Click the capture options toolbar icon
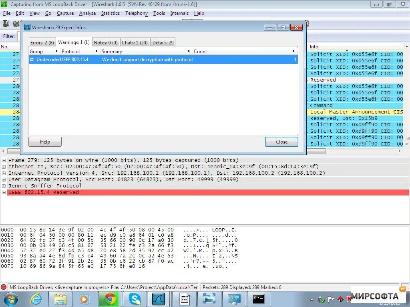 (16, 24)
